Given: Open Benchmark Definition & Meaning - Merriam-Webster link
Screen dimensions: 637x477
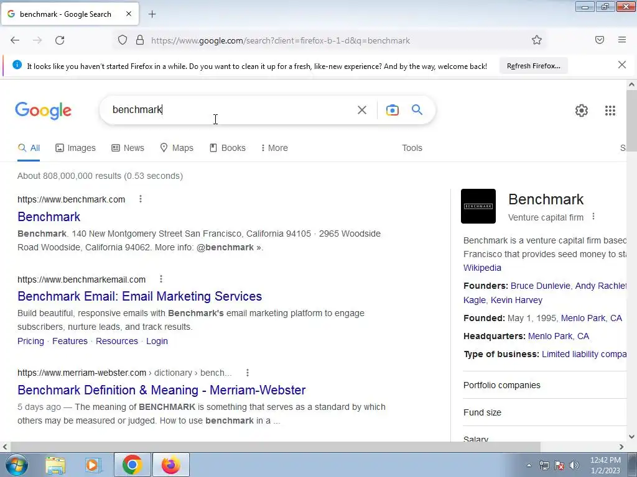Looking at the screenshot, I should pos(162,390).
